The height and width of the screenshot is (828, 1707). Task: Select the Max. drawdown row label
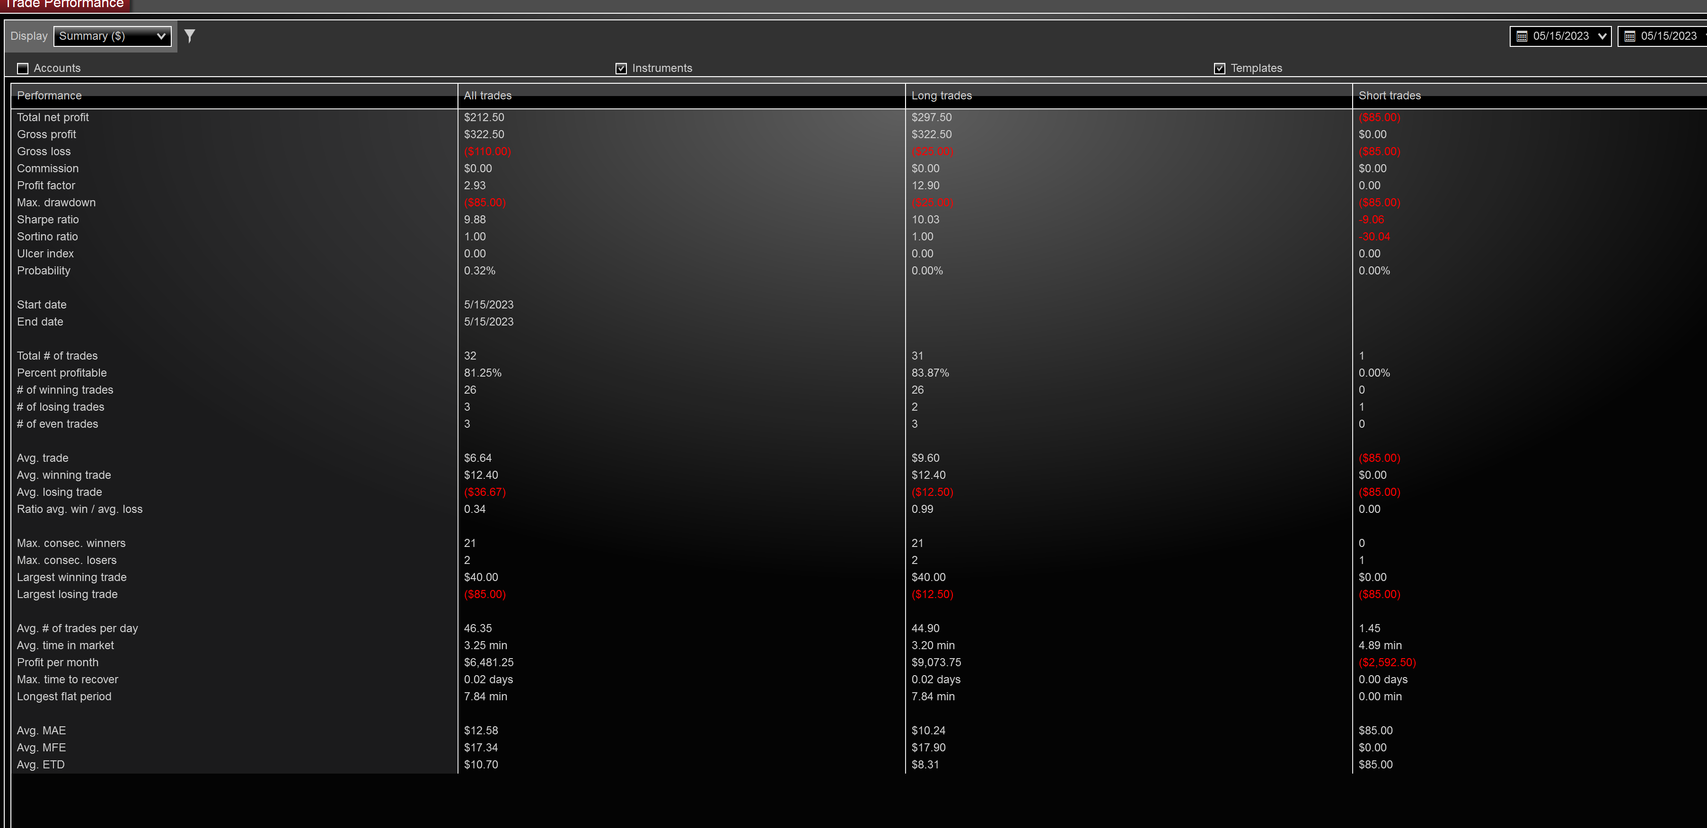coord(56,203)
